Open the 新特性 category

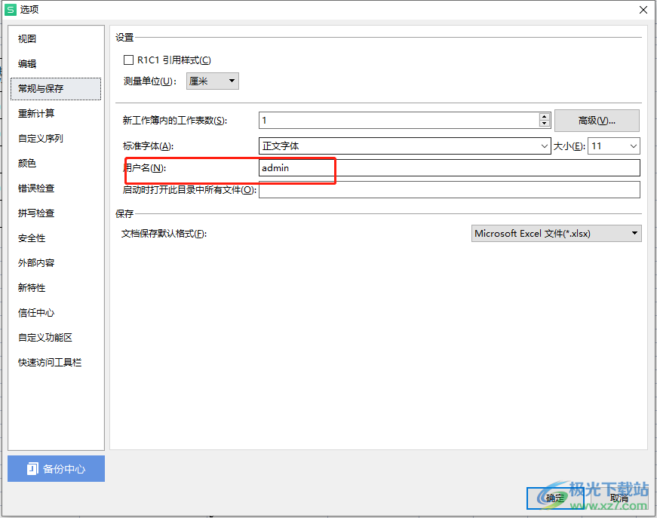point(56,288)
